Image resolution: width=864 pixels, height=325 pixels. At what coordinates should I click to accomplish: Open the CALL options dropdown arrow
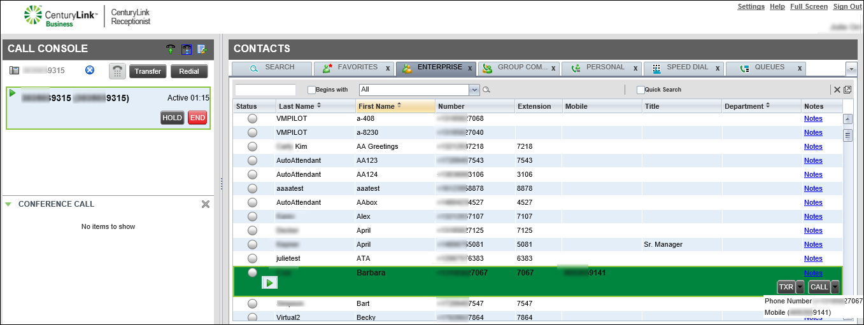tap(835, 287)
